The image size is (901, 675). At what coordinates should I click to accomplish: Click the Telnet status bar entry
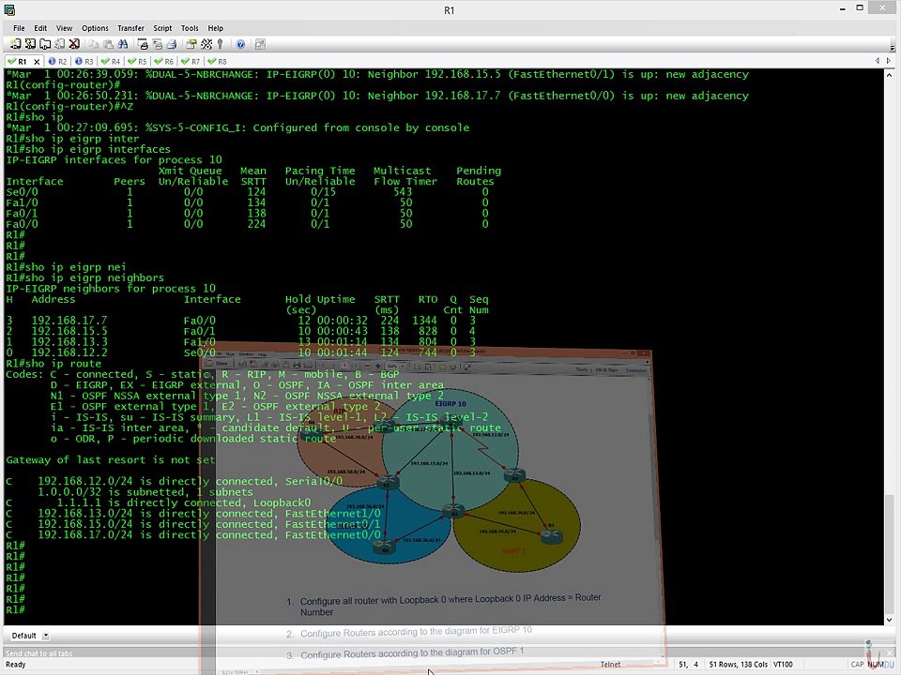[610, 665]
